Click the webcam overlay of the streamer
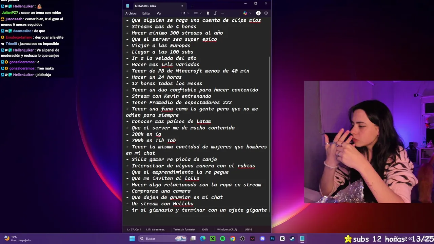The image size is (434, 244). [x=369, y=142]
